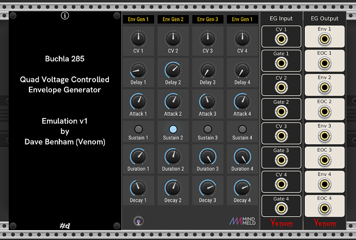Click the Delay 3 knob

208,70
